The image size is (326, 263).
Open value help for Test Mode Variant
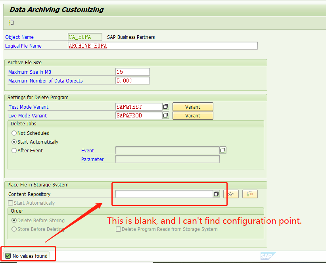coord(166,107)
